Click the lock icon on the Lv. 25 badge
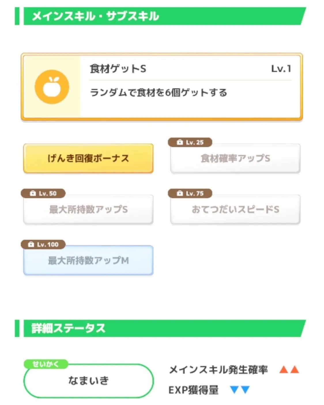This screenshot has width=324, height=405. (x=180, y=142)
